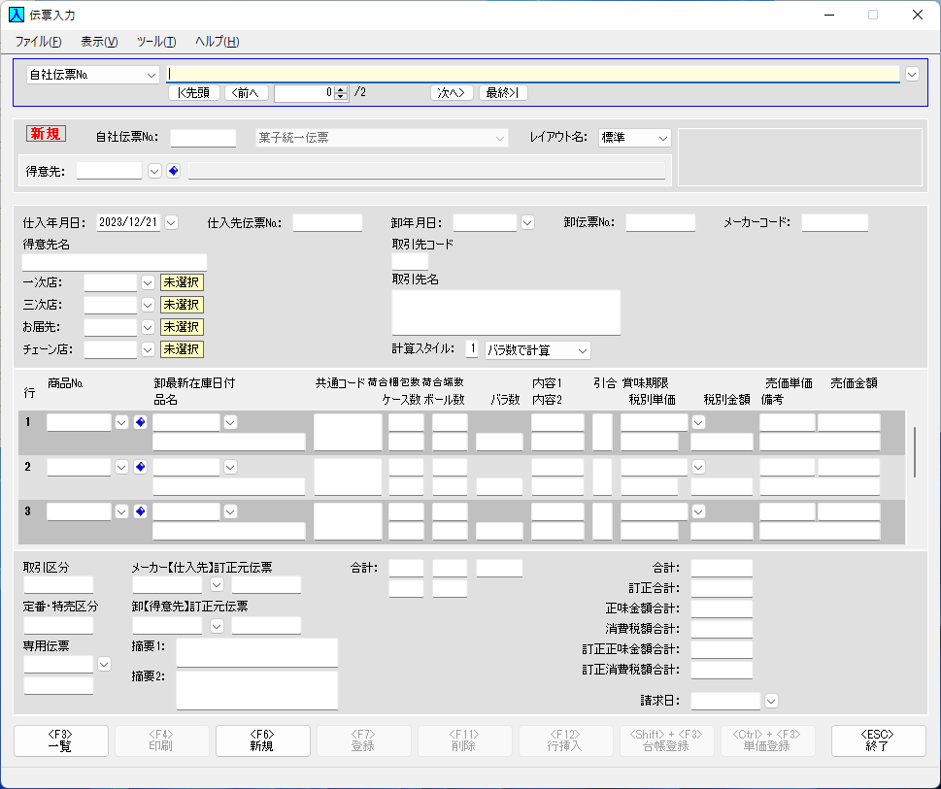The height and width of the screenshot is (789, 941).
Task: Go to previous record with <前へ
Action: click(x=246, y=93)
